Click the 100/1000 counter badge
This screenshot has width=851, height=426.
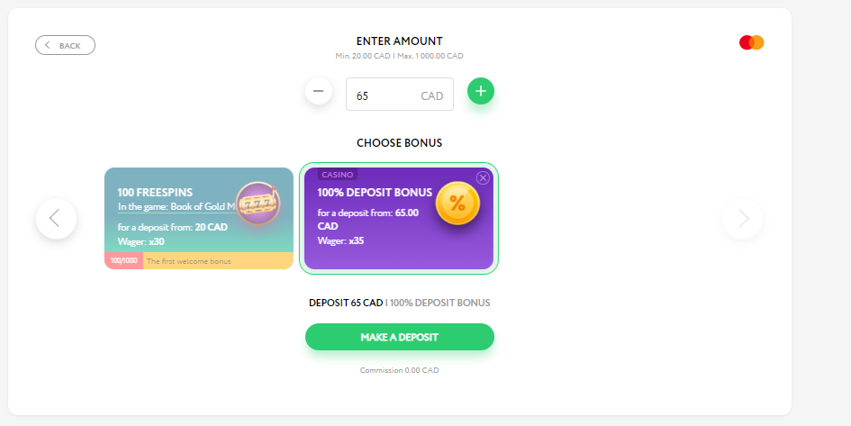tap(123, 261)
